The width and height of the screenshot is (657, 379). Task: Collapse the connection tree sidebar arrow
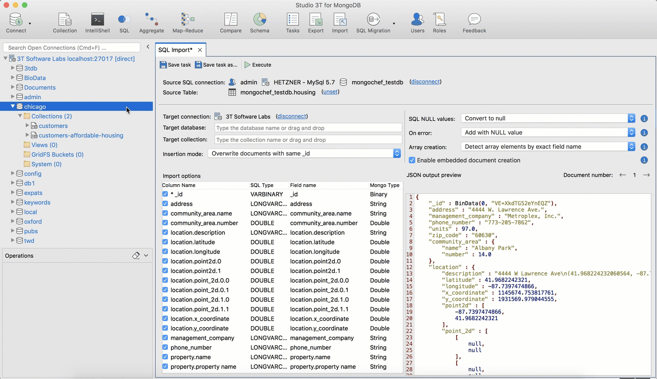click(x=148, y=47)
